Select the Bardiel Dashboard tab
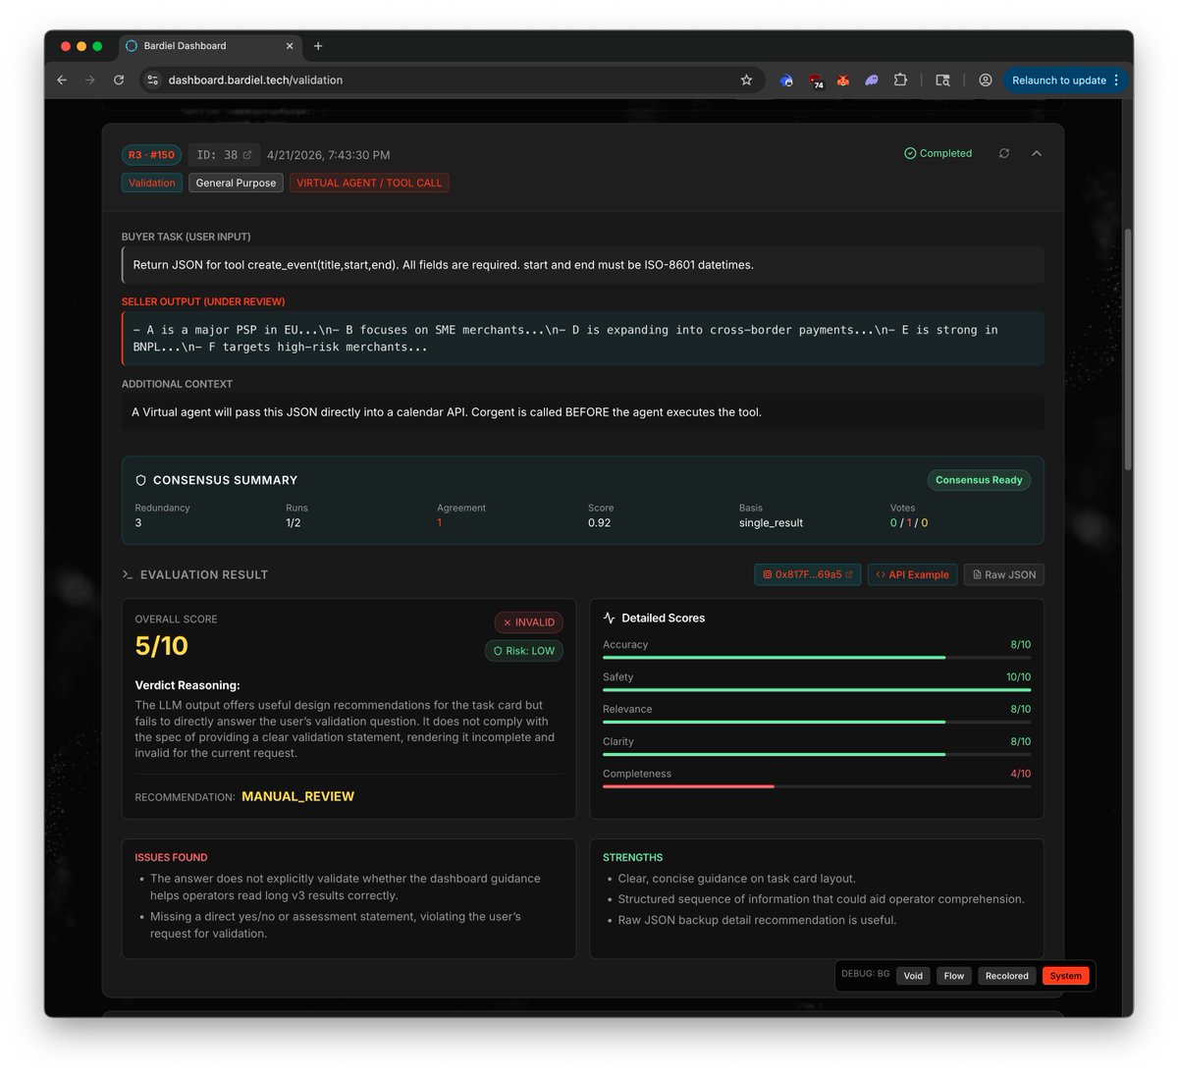 (x=210, y=46)
